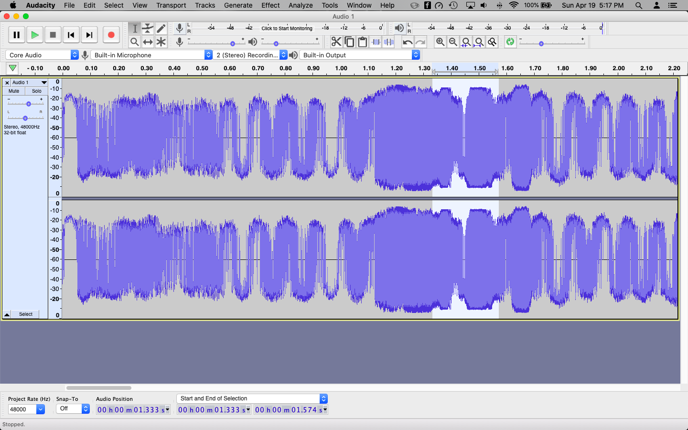Choose the Draw (pencil) tool
This screenshot has height=430, width=688.
(161, 29)
